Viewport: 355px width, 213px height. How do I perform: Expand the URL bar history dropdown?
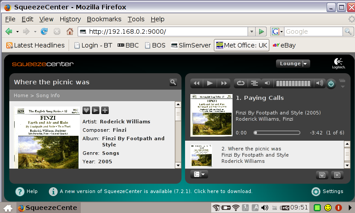pos(251,32)
